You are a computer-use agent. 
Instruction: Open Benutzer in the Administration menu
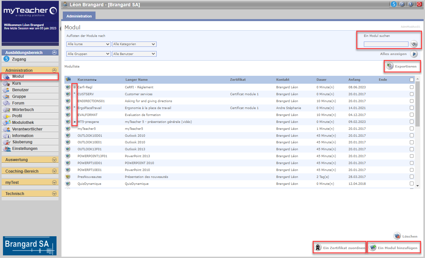click(x=20, y=90)
